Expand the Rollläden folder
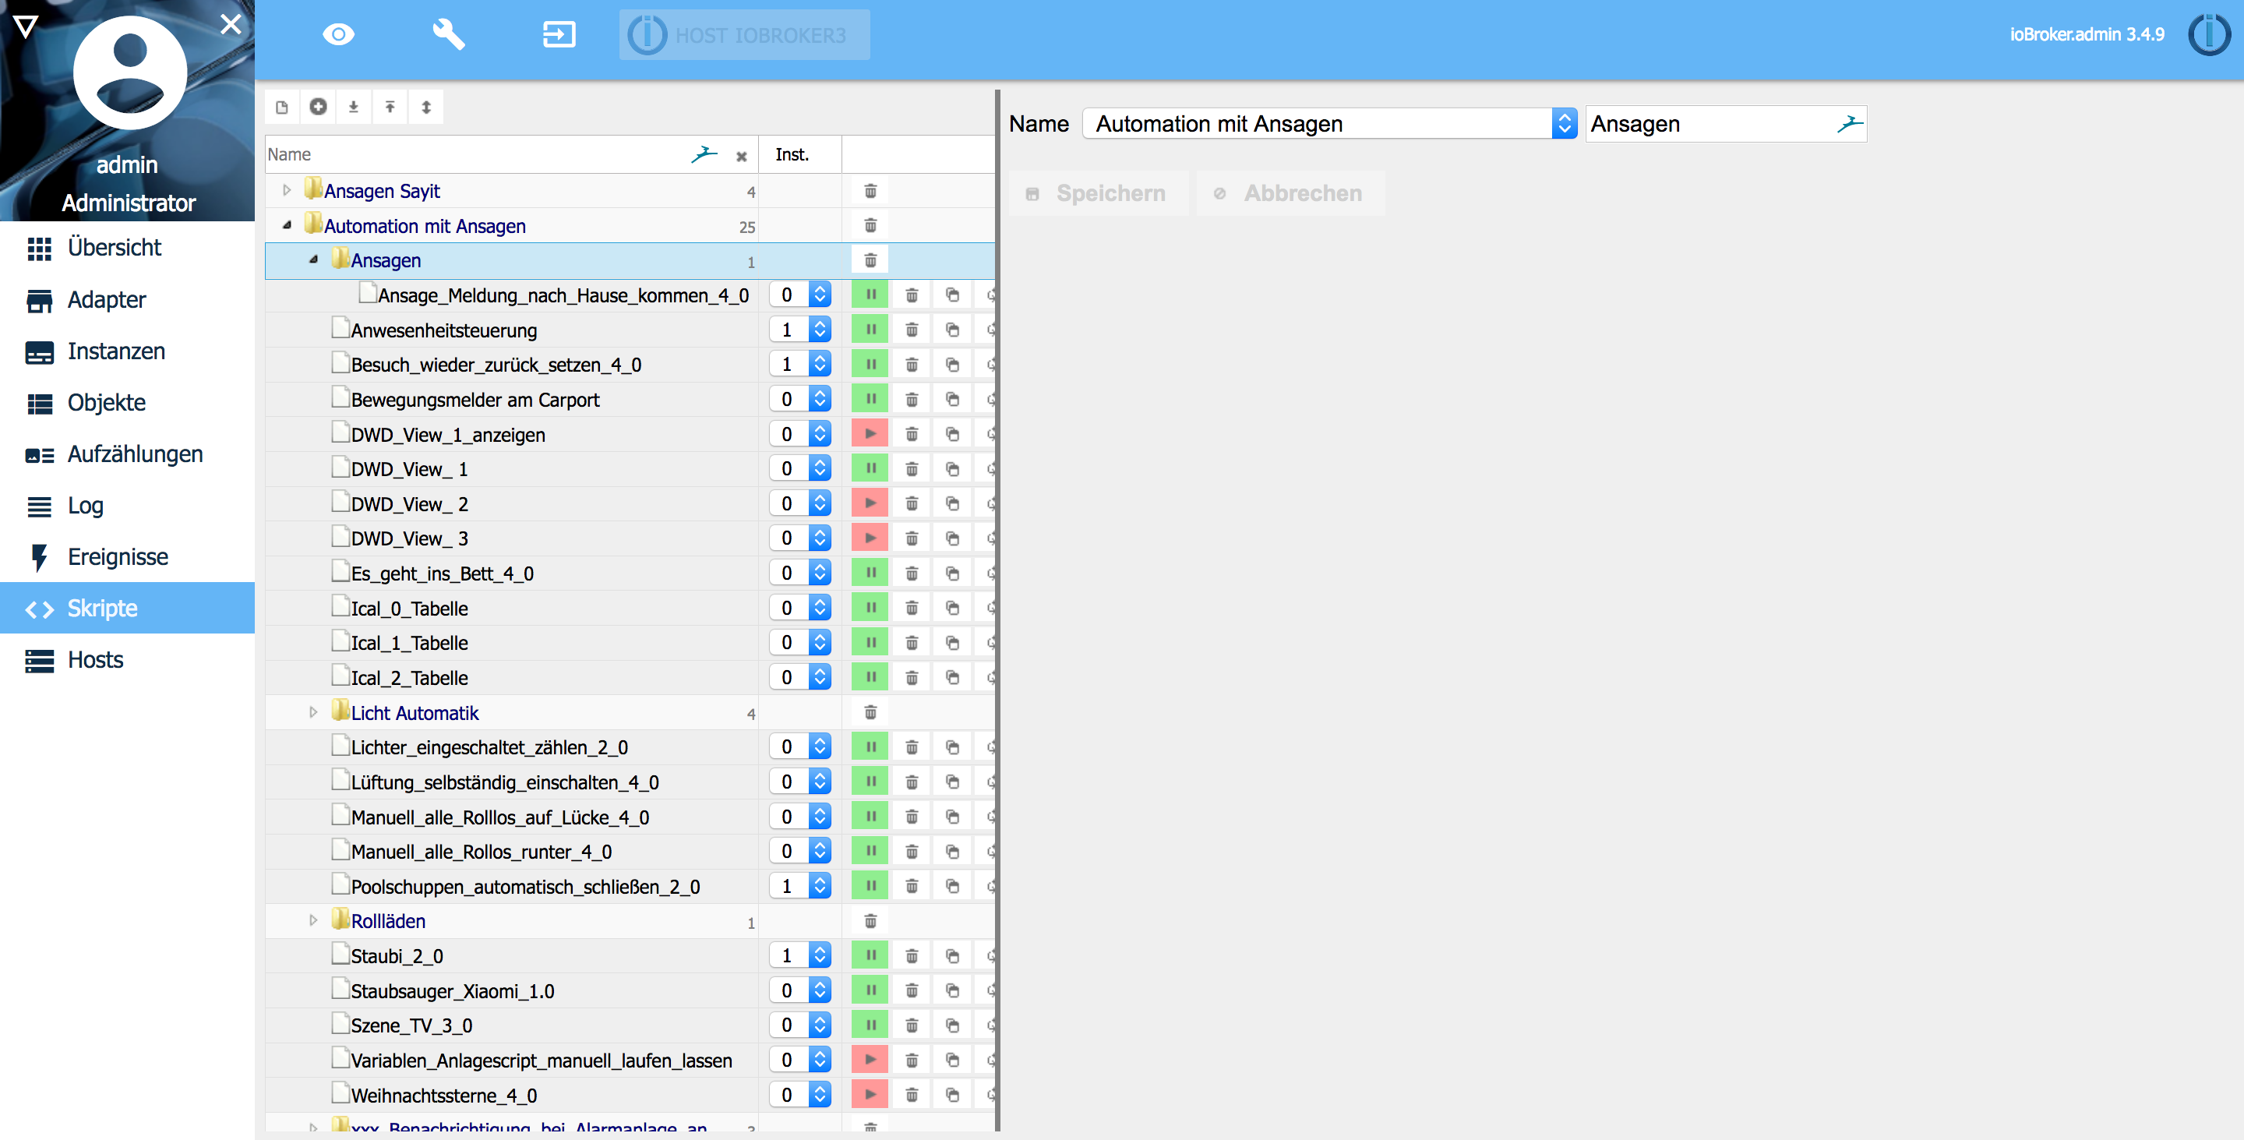The image size is (2244, 1140). (x=312, y=920)
